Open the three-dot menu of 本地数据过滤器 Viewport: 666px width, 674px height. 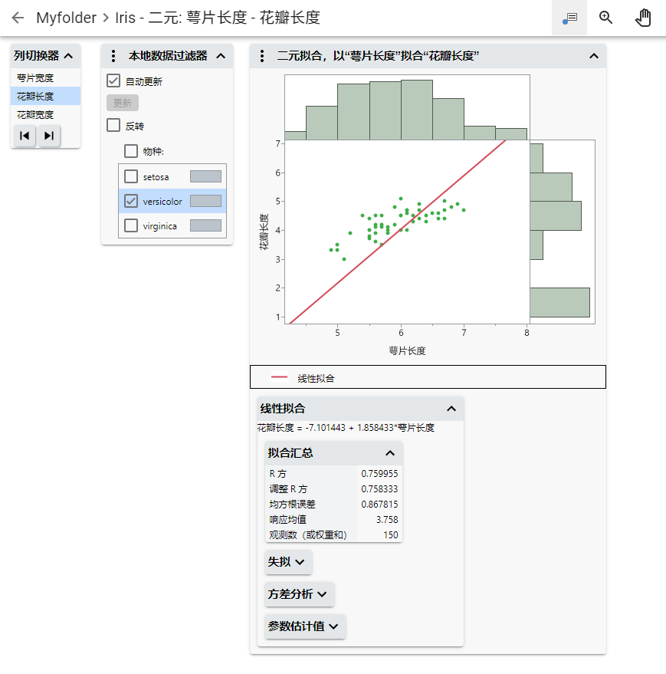coord(113,56)
